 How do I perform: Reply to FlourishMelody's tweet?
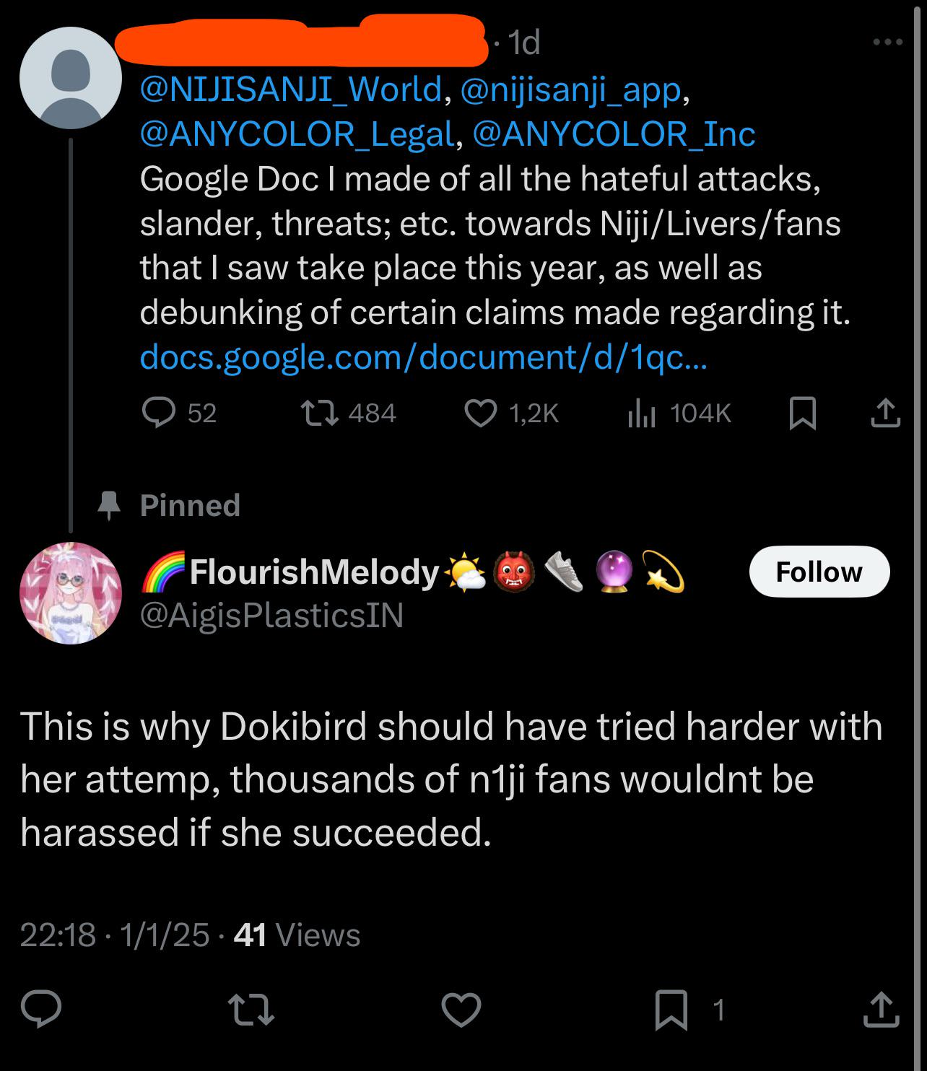pyautogui.click(x=40, y=1010)
